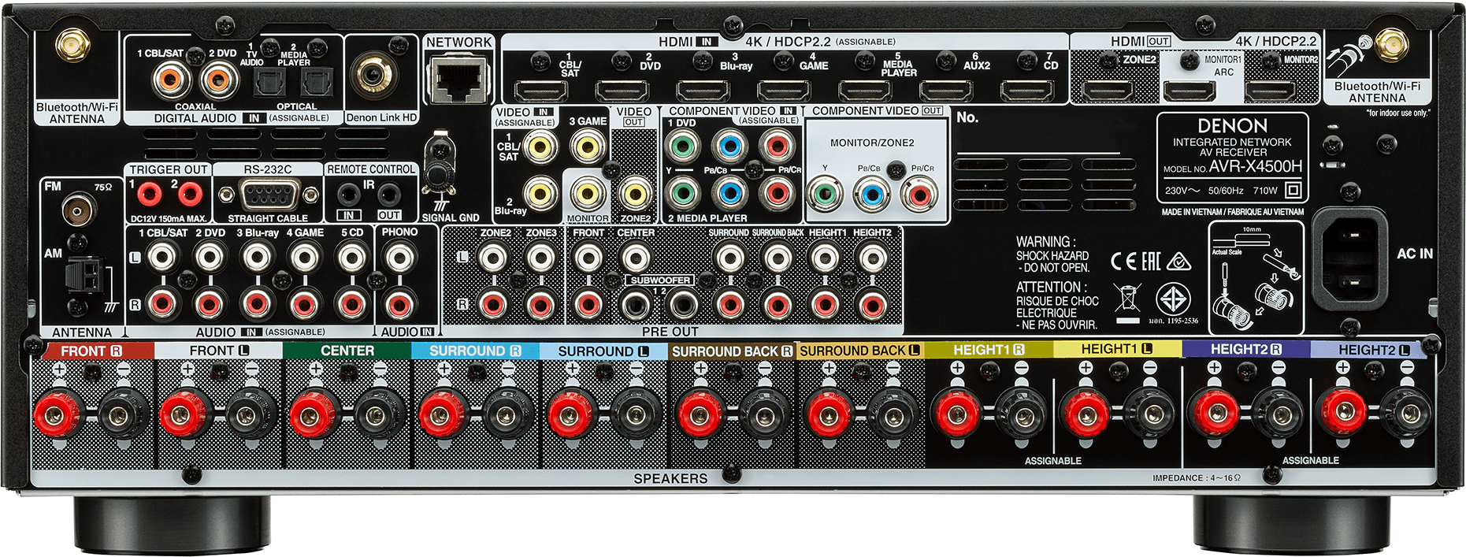The width and height of the screenshot is (1466, 557).
Task: Click the HDMI IN 6 AUX2 port
Action: coord(946,91)
